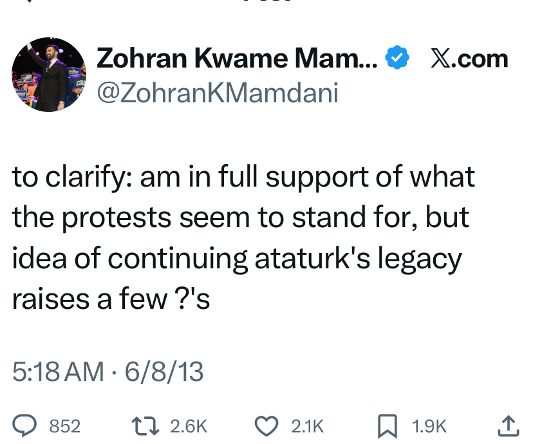Click the final line 'raises a few ?'s'
This screenshot has width=533, height=444.
(x=111, y=299)
